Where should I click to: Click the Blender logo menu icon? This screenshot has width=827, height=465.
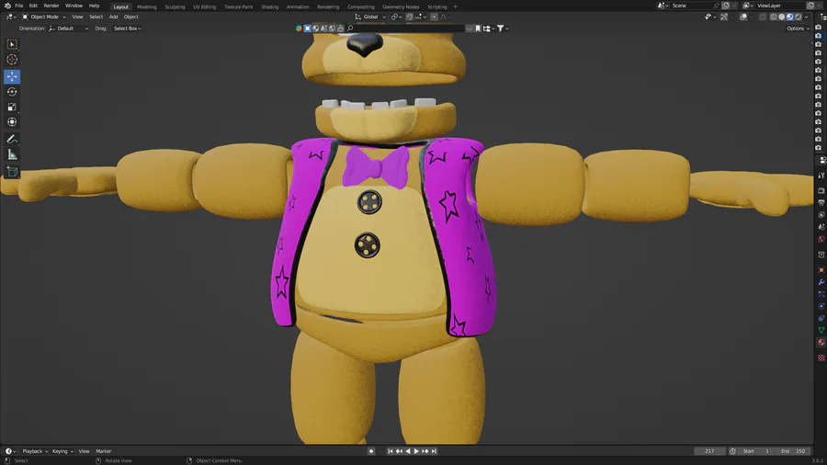(7, 6)
